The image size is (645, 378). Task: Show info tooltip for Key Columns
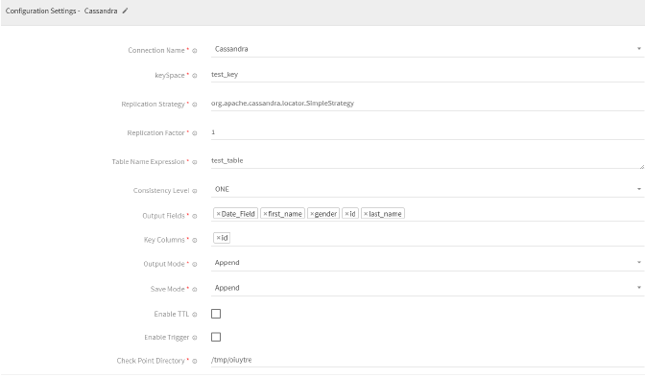click(x=195, y=240)
